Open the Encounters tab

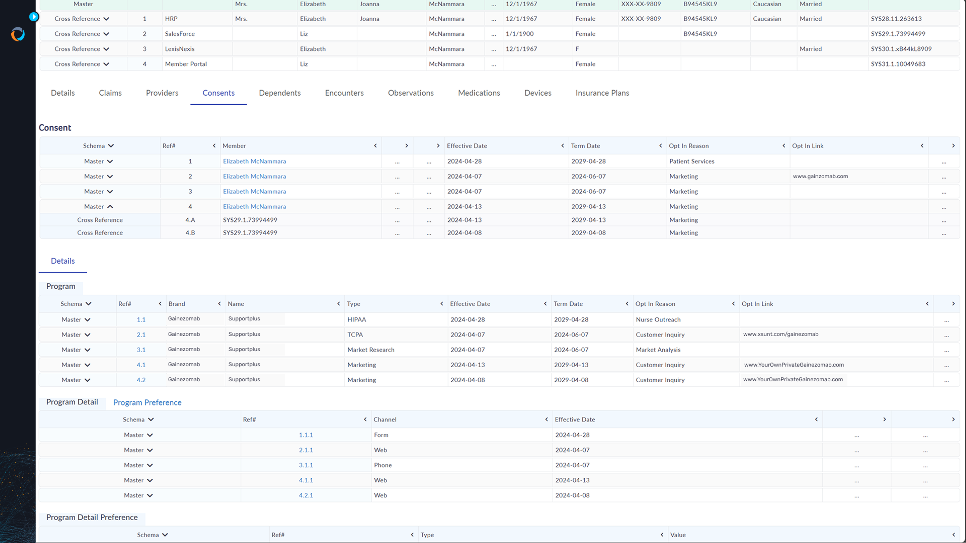tap(344, 93)
